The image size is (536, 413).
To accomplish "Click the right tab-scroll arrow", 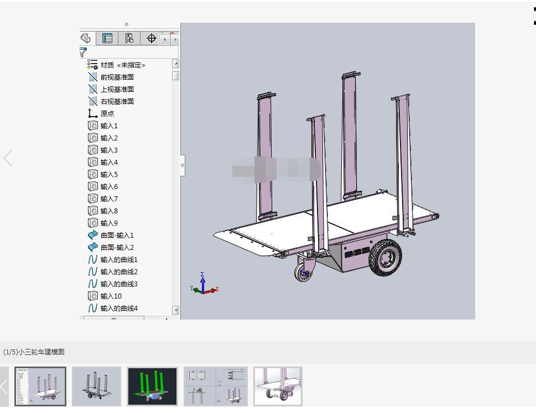I will pos(175,40).
